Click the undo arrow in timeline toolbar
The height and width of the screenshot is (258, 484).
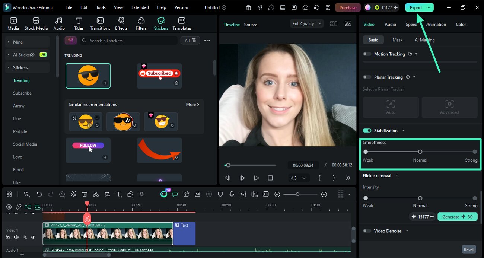(x=39, y=194)
